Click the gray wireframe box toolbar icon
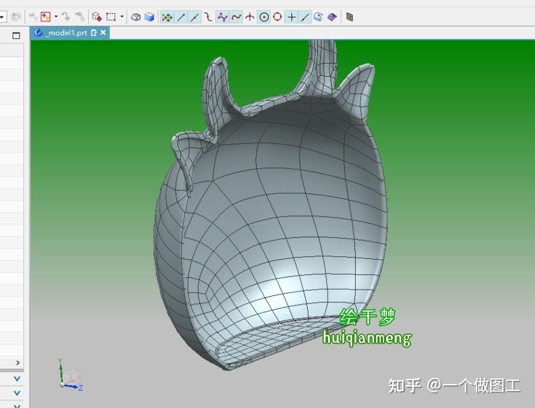The width and height of the screenshot is (535, 408). pyautogui.click(x=136, y=17)
